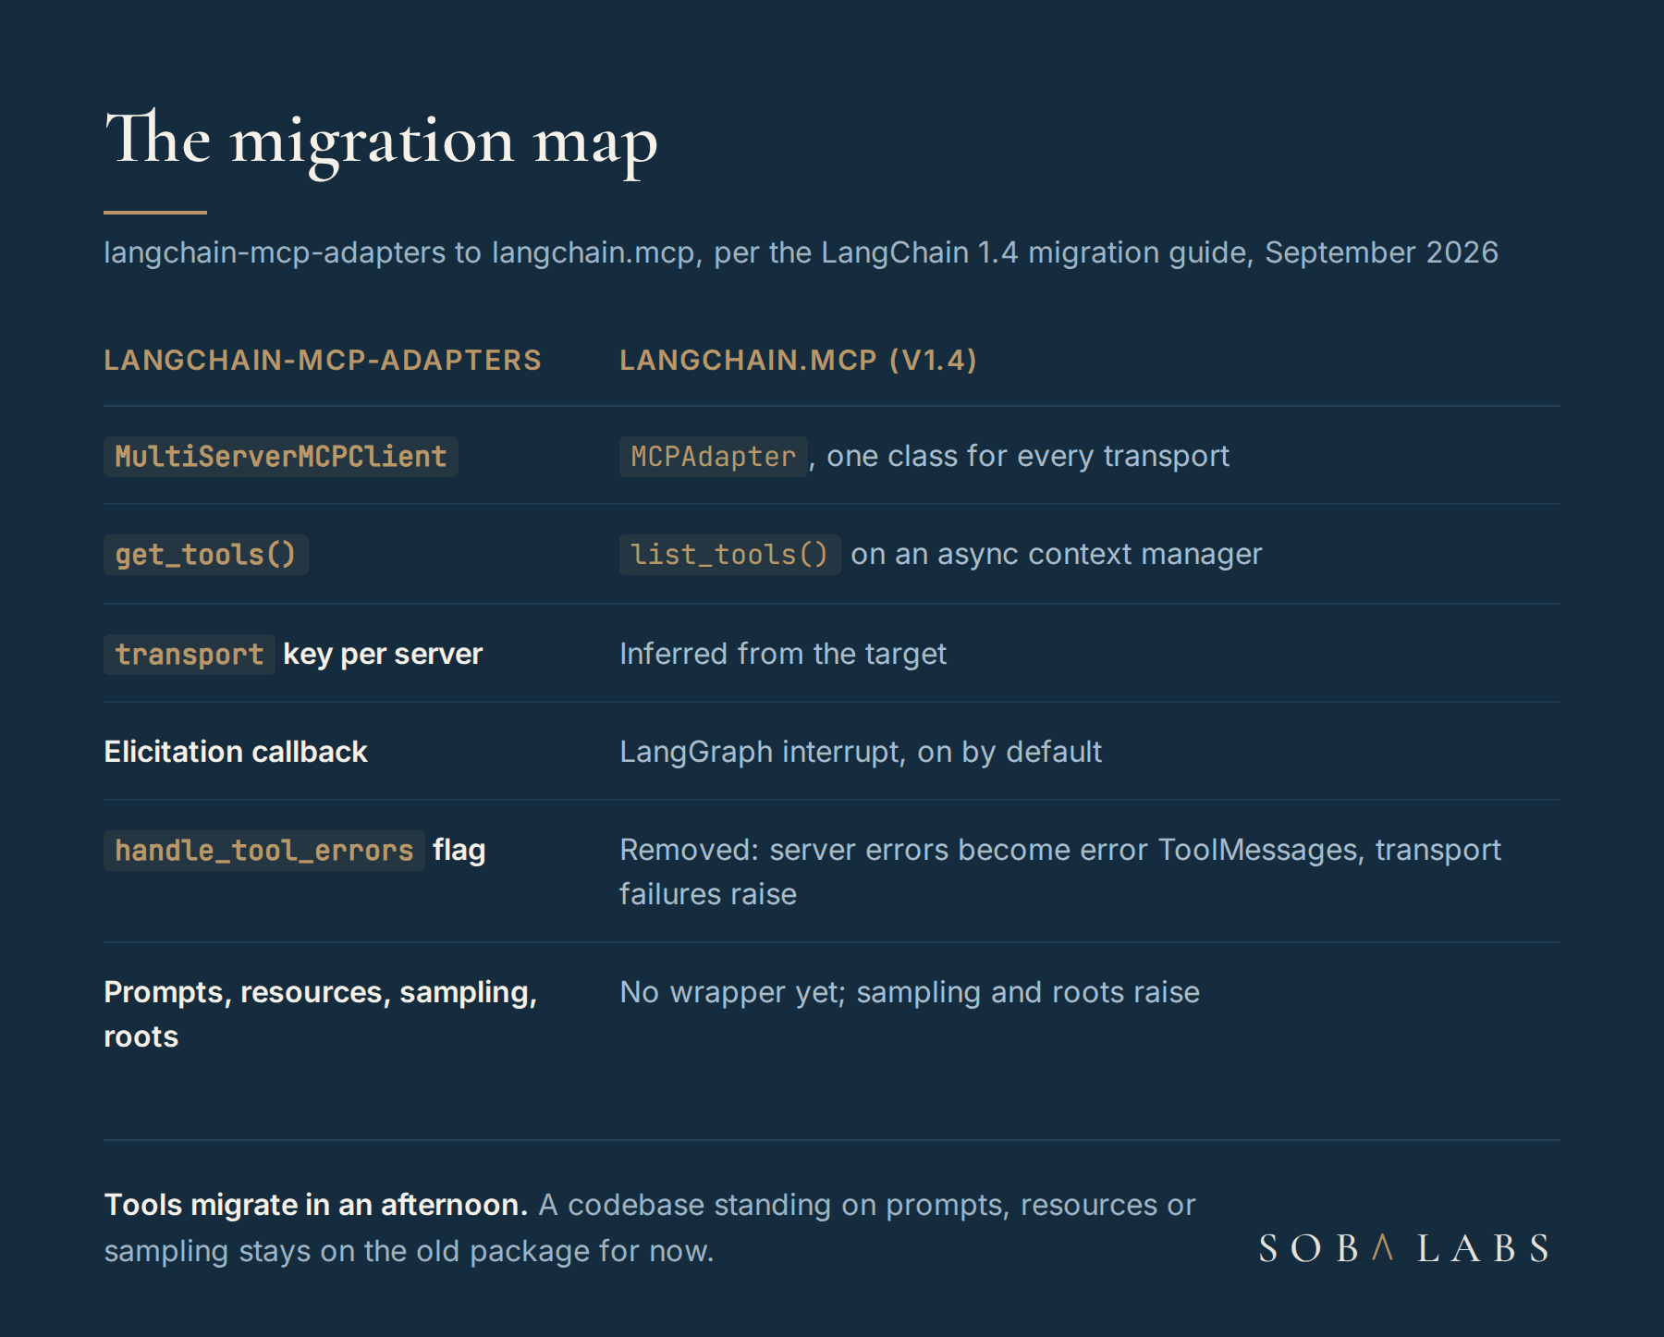Viewport: 1664px width, 1337px height.
Task: Click 'sampling stays on the old package' footer line
Action: coord(409,1251)
